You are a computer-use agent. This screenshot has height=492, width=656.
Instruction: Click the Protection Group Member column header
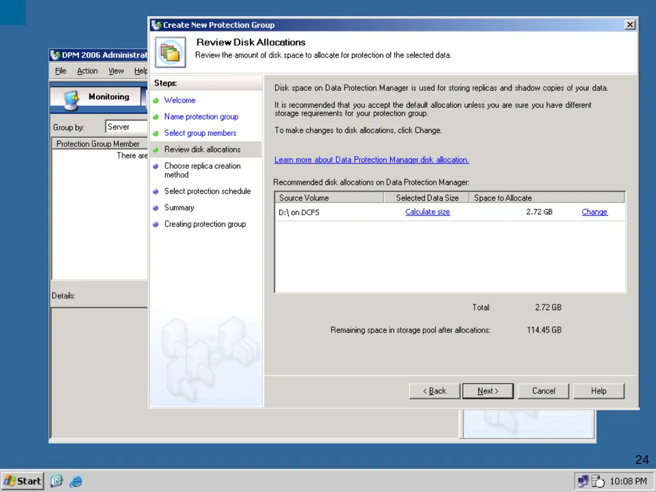(99, 144)
